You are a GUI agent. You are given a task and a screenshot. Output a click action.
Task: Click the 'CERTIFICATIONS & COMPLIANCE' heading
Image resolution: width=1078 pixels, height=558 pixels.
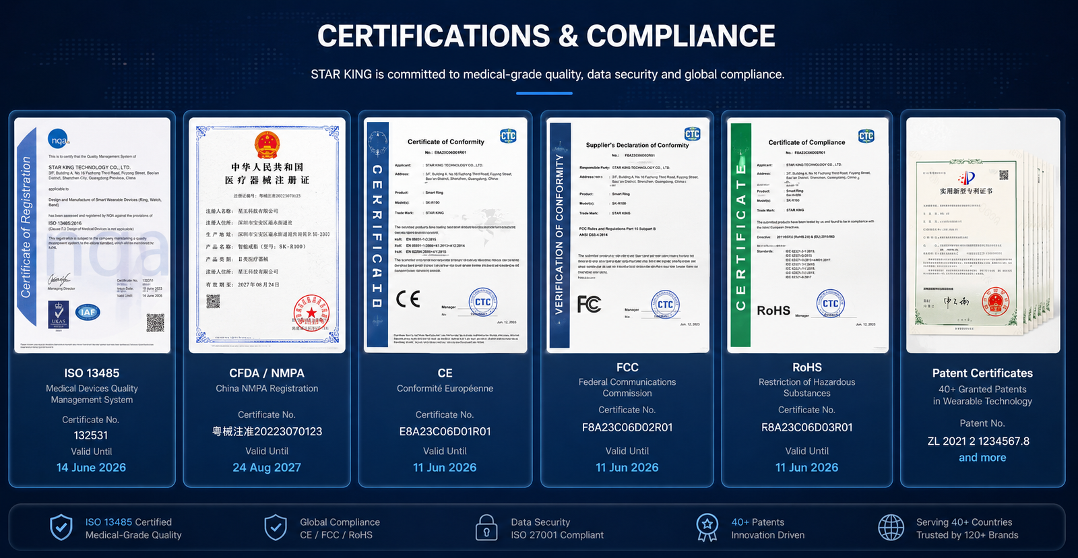546,36
